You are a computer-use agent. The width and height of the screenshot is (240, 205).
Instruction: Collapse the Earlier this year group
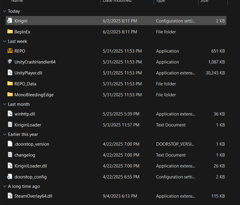[x=4, y=134]
